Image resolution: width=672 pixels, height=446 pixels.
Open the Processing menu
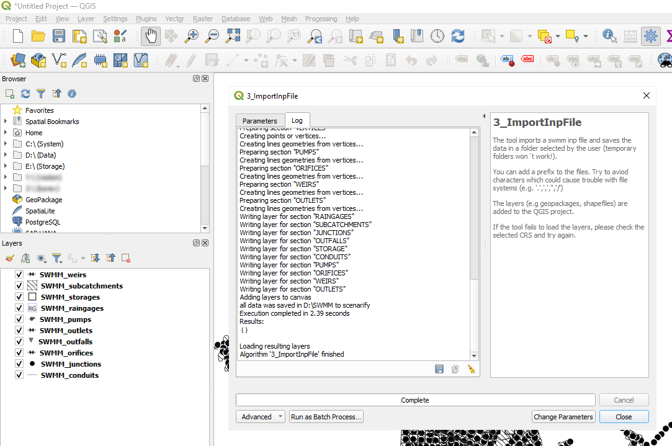tap(321, 19)
